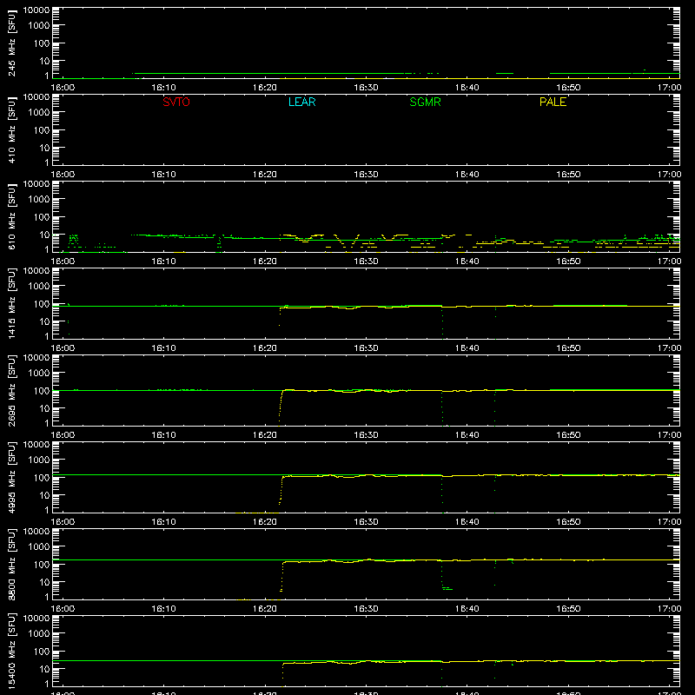Click the 16:30 tick label under 245 MHz panel
The image size is (695, 695).
(x=366, y=88)
